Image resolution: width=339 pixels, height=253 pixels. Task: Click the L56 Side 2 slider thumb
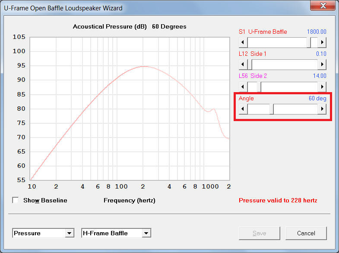coord(259,87)
